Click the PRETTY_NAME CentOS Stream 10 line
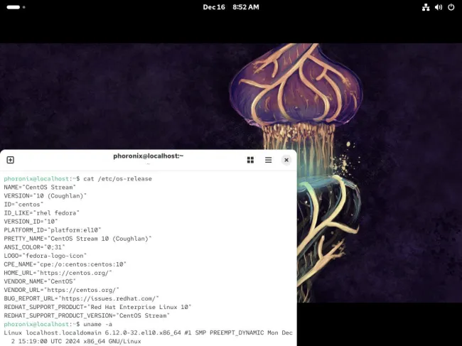Image resolution: width=462 pixels, height=346 pixels. coord(77,238)
